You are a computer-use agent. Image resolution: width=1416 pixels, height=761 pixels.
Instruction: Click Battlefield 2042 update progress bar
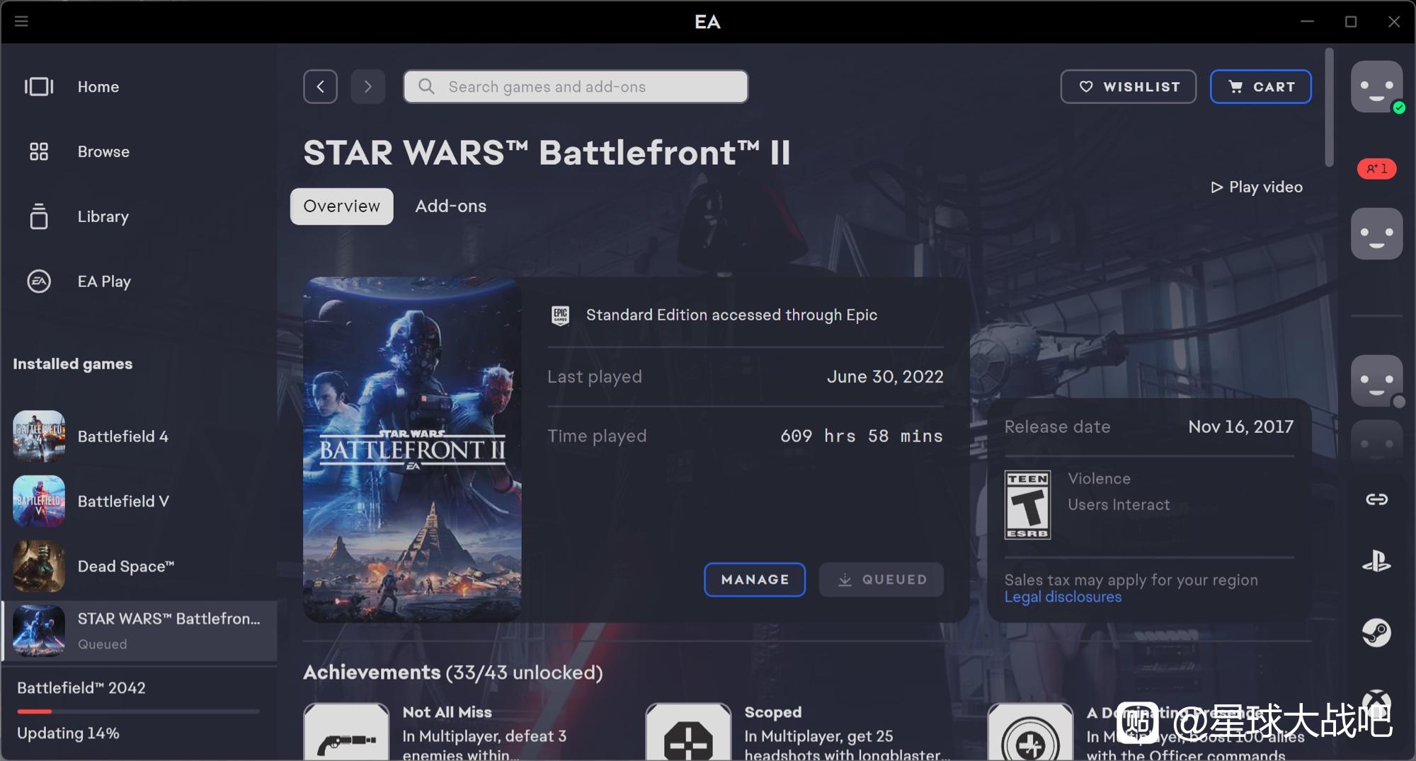(x=139, y=711)
